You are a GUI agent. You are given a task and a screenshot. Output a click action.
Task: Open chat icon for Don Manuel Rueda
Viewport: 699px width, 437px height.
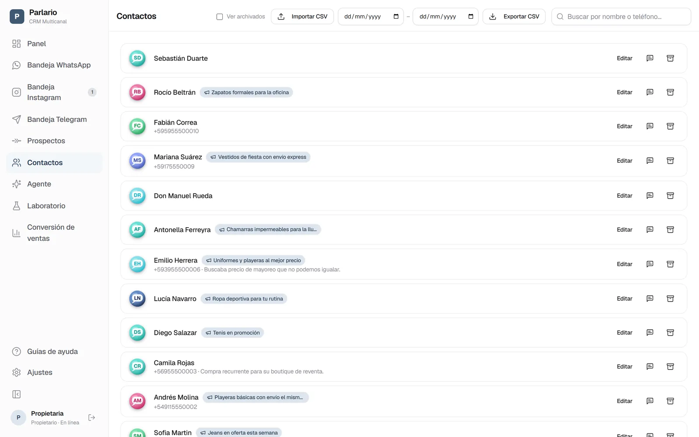(650, 196)
